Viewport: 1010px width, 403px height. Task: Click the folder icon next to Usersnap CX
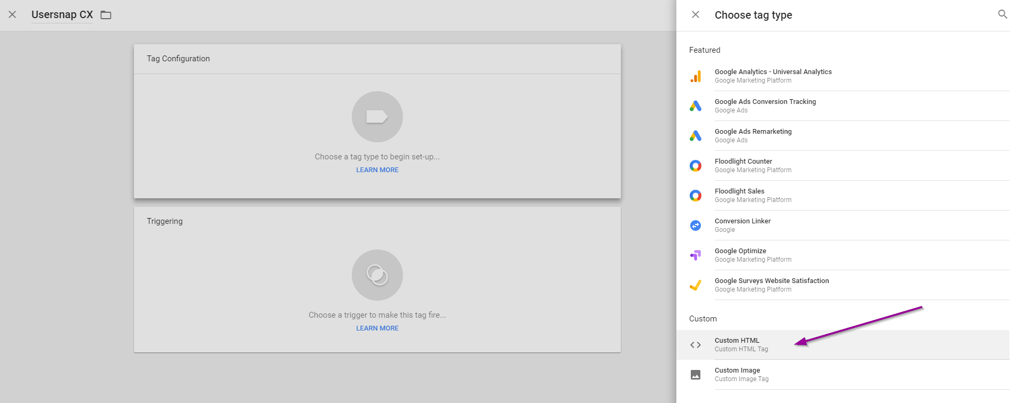click(106, 15)
